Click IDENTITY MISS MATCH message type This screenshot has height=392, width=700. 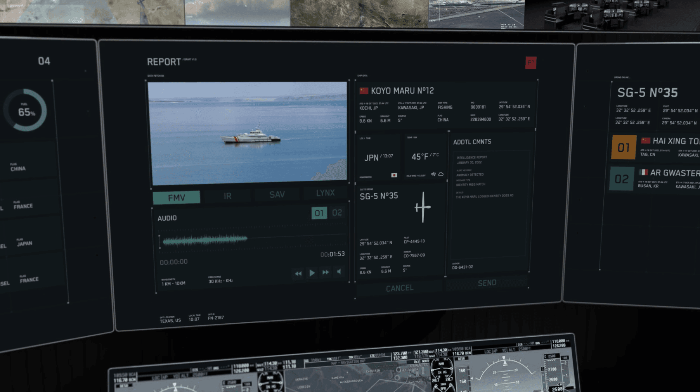[471, 185]
